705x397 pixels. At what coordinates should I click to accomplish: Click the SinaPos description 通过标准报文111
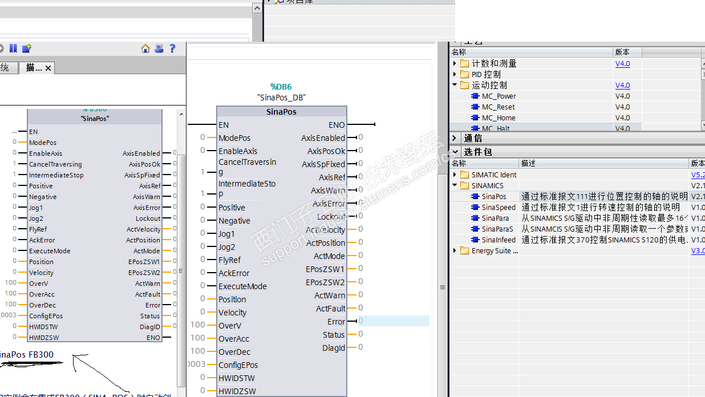(x=605, y=197)
